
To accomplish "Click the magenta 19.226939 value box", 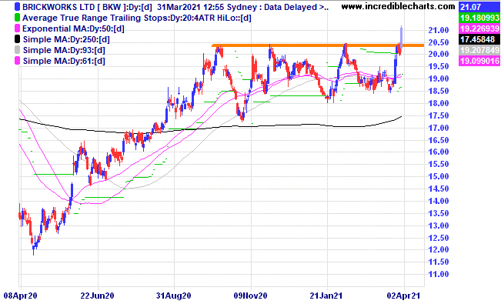I will click(479, 28).
